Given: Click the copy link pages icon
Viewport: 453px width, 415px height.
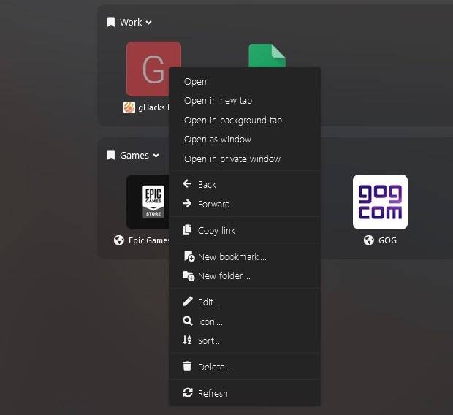Looking at the screenshot, I should point(187,229).
